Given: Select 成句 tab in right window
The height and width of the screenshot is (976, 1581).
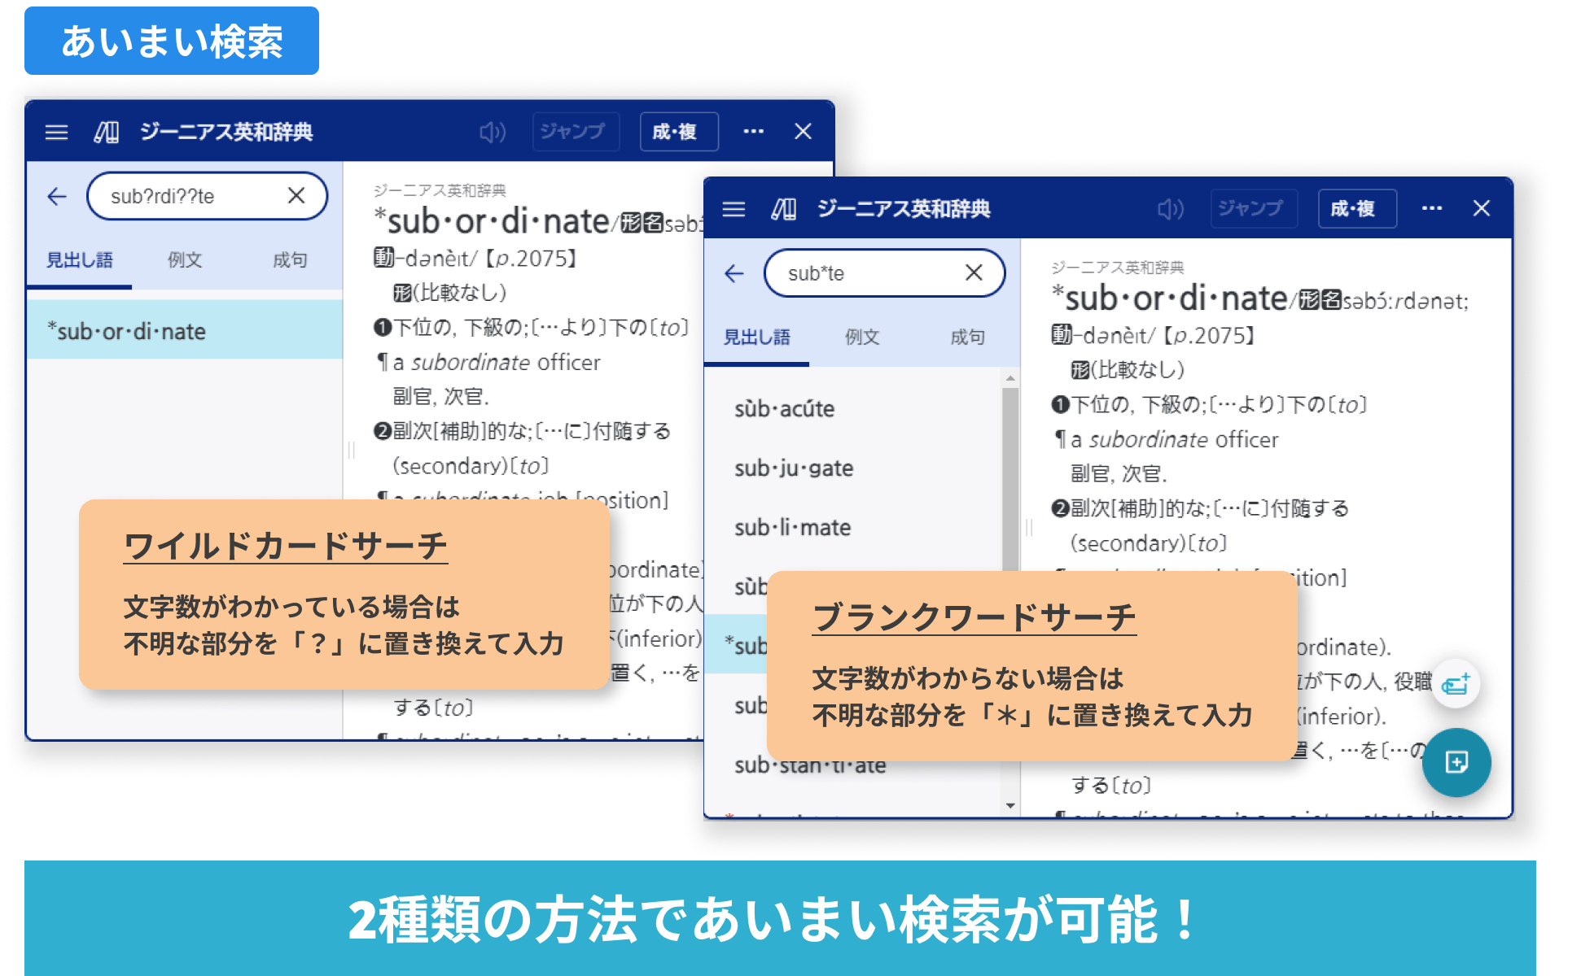Looking at the screenshot, I should pos(968,337).
